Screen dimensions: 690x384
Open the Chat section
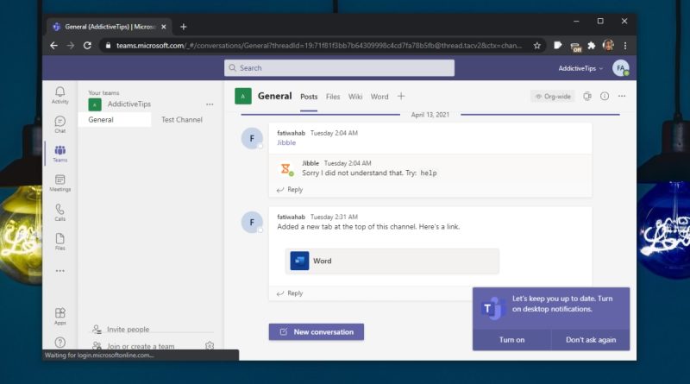point(60,124)
